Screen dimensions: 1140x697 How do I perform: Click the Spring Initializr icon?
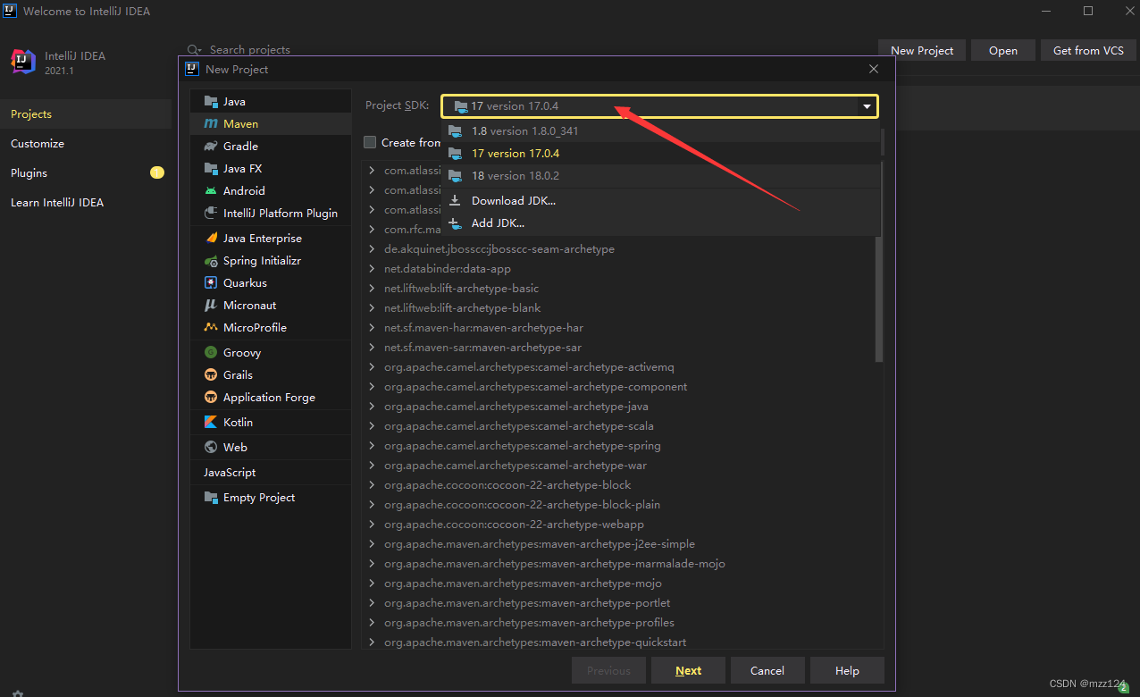(x=211, y=261)
